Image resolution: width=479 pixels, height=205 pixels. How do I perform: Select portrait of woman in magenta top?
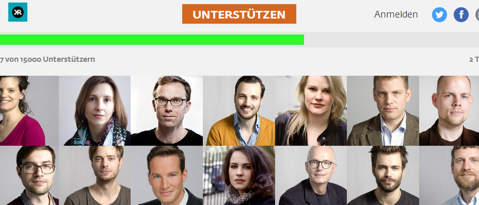pos(29,111)
